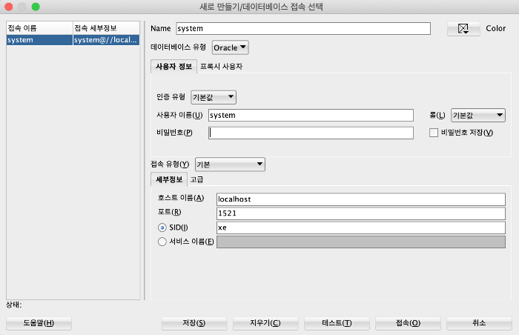Focus the 호스트 이름 localhost field

click(361, 199)
